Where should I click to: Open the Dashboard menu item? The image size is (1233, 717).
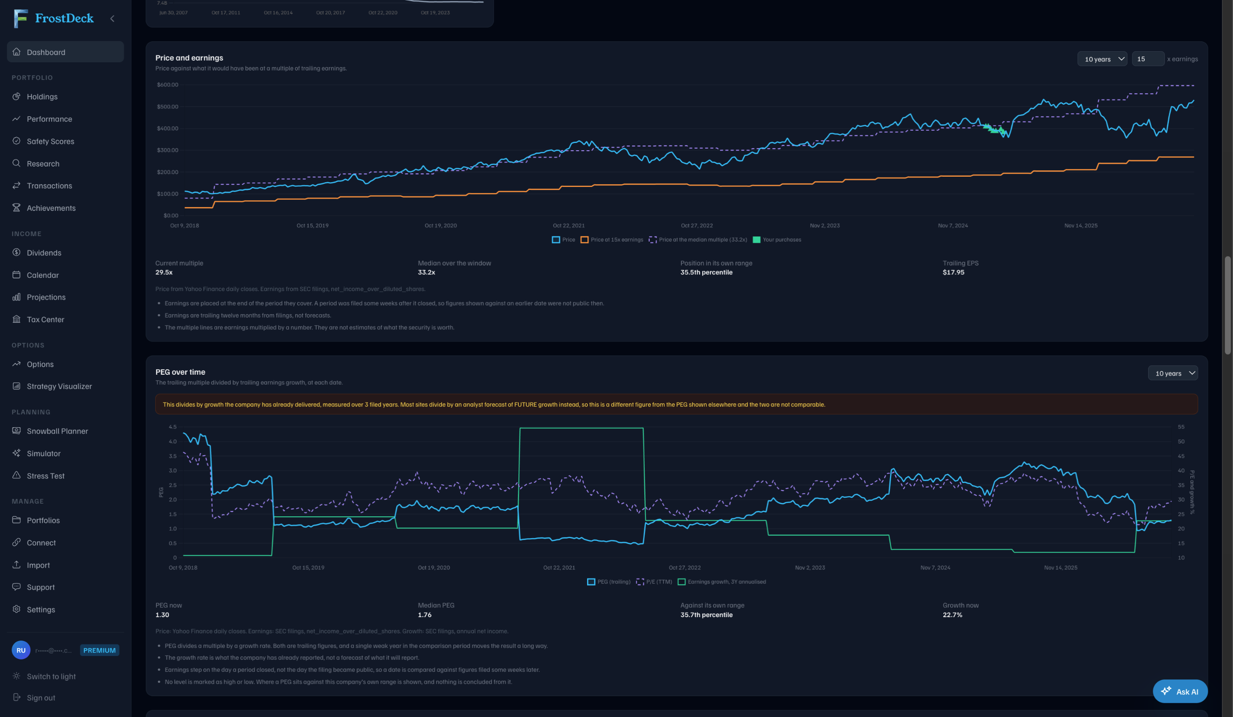click(65, 52)
